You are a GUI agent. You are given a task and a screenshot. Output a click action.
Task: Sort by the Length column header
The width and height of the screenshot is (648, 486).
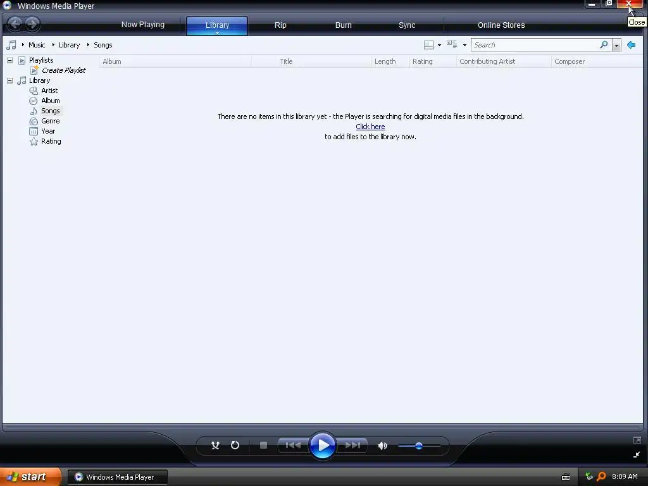click(x=390, y=61)
